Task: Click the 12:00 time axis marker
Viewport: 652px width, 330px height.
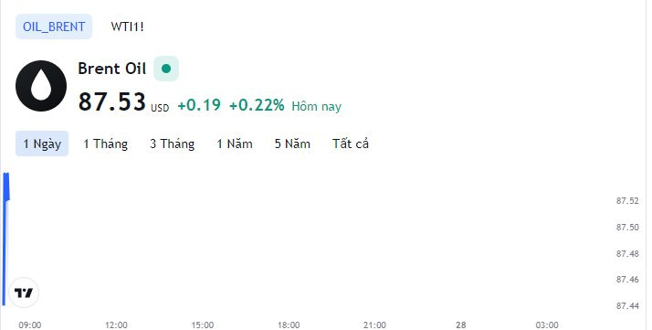Action: [x=116, y=325]
